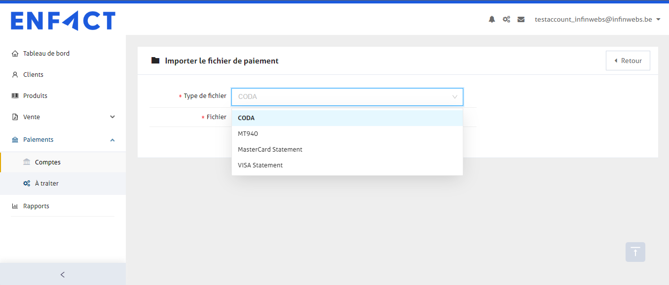
Task: Click the Produits barcode icon
Action: [15, 96]
